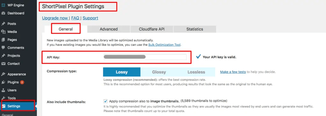Open General settings submenu item

8,115
